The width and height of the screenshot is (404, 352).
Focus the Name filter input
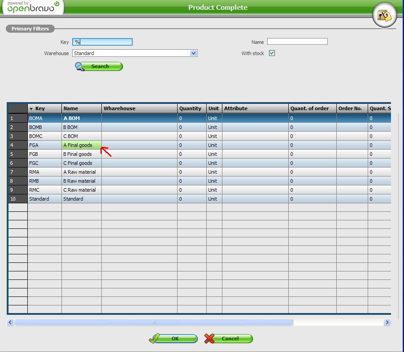(297, 42)
